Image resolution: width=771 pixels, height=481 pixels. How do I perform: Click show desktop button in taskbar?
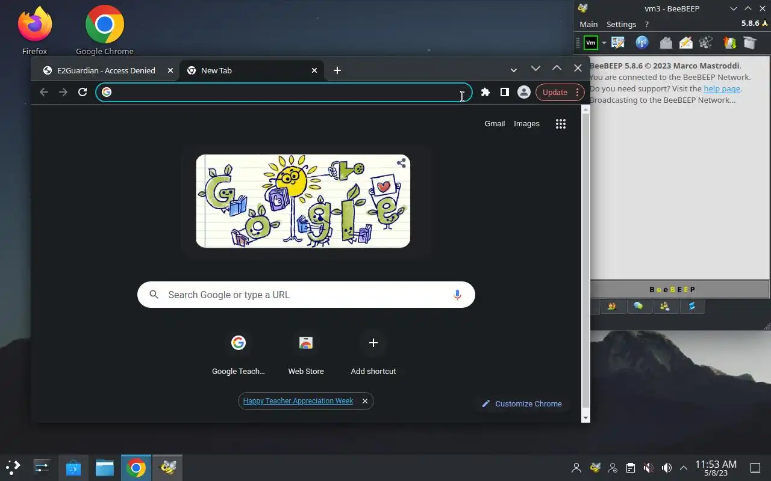coord(755,468)
